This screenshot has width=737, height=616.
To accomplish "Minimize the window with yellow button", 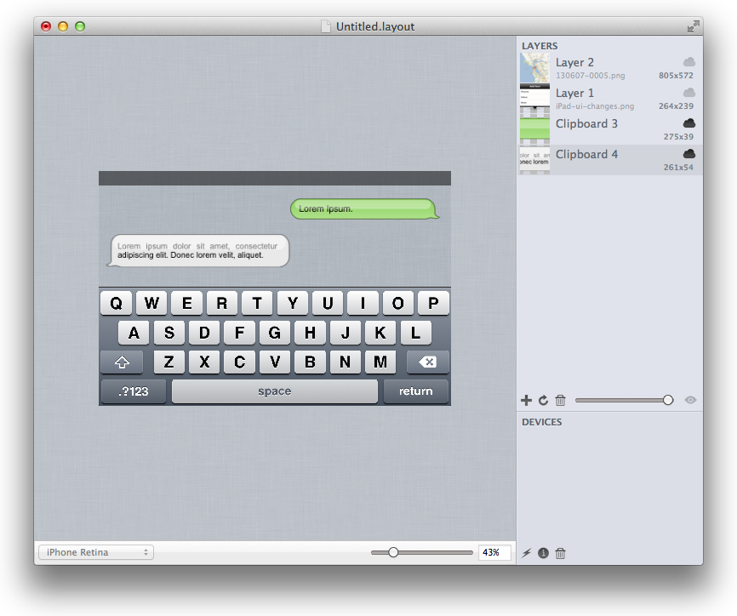I will coord(63,26).
